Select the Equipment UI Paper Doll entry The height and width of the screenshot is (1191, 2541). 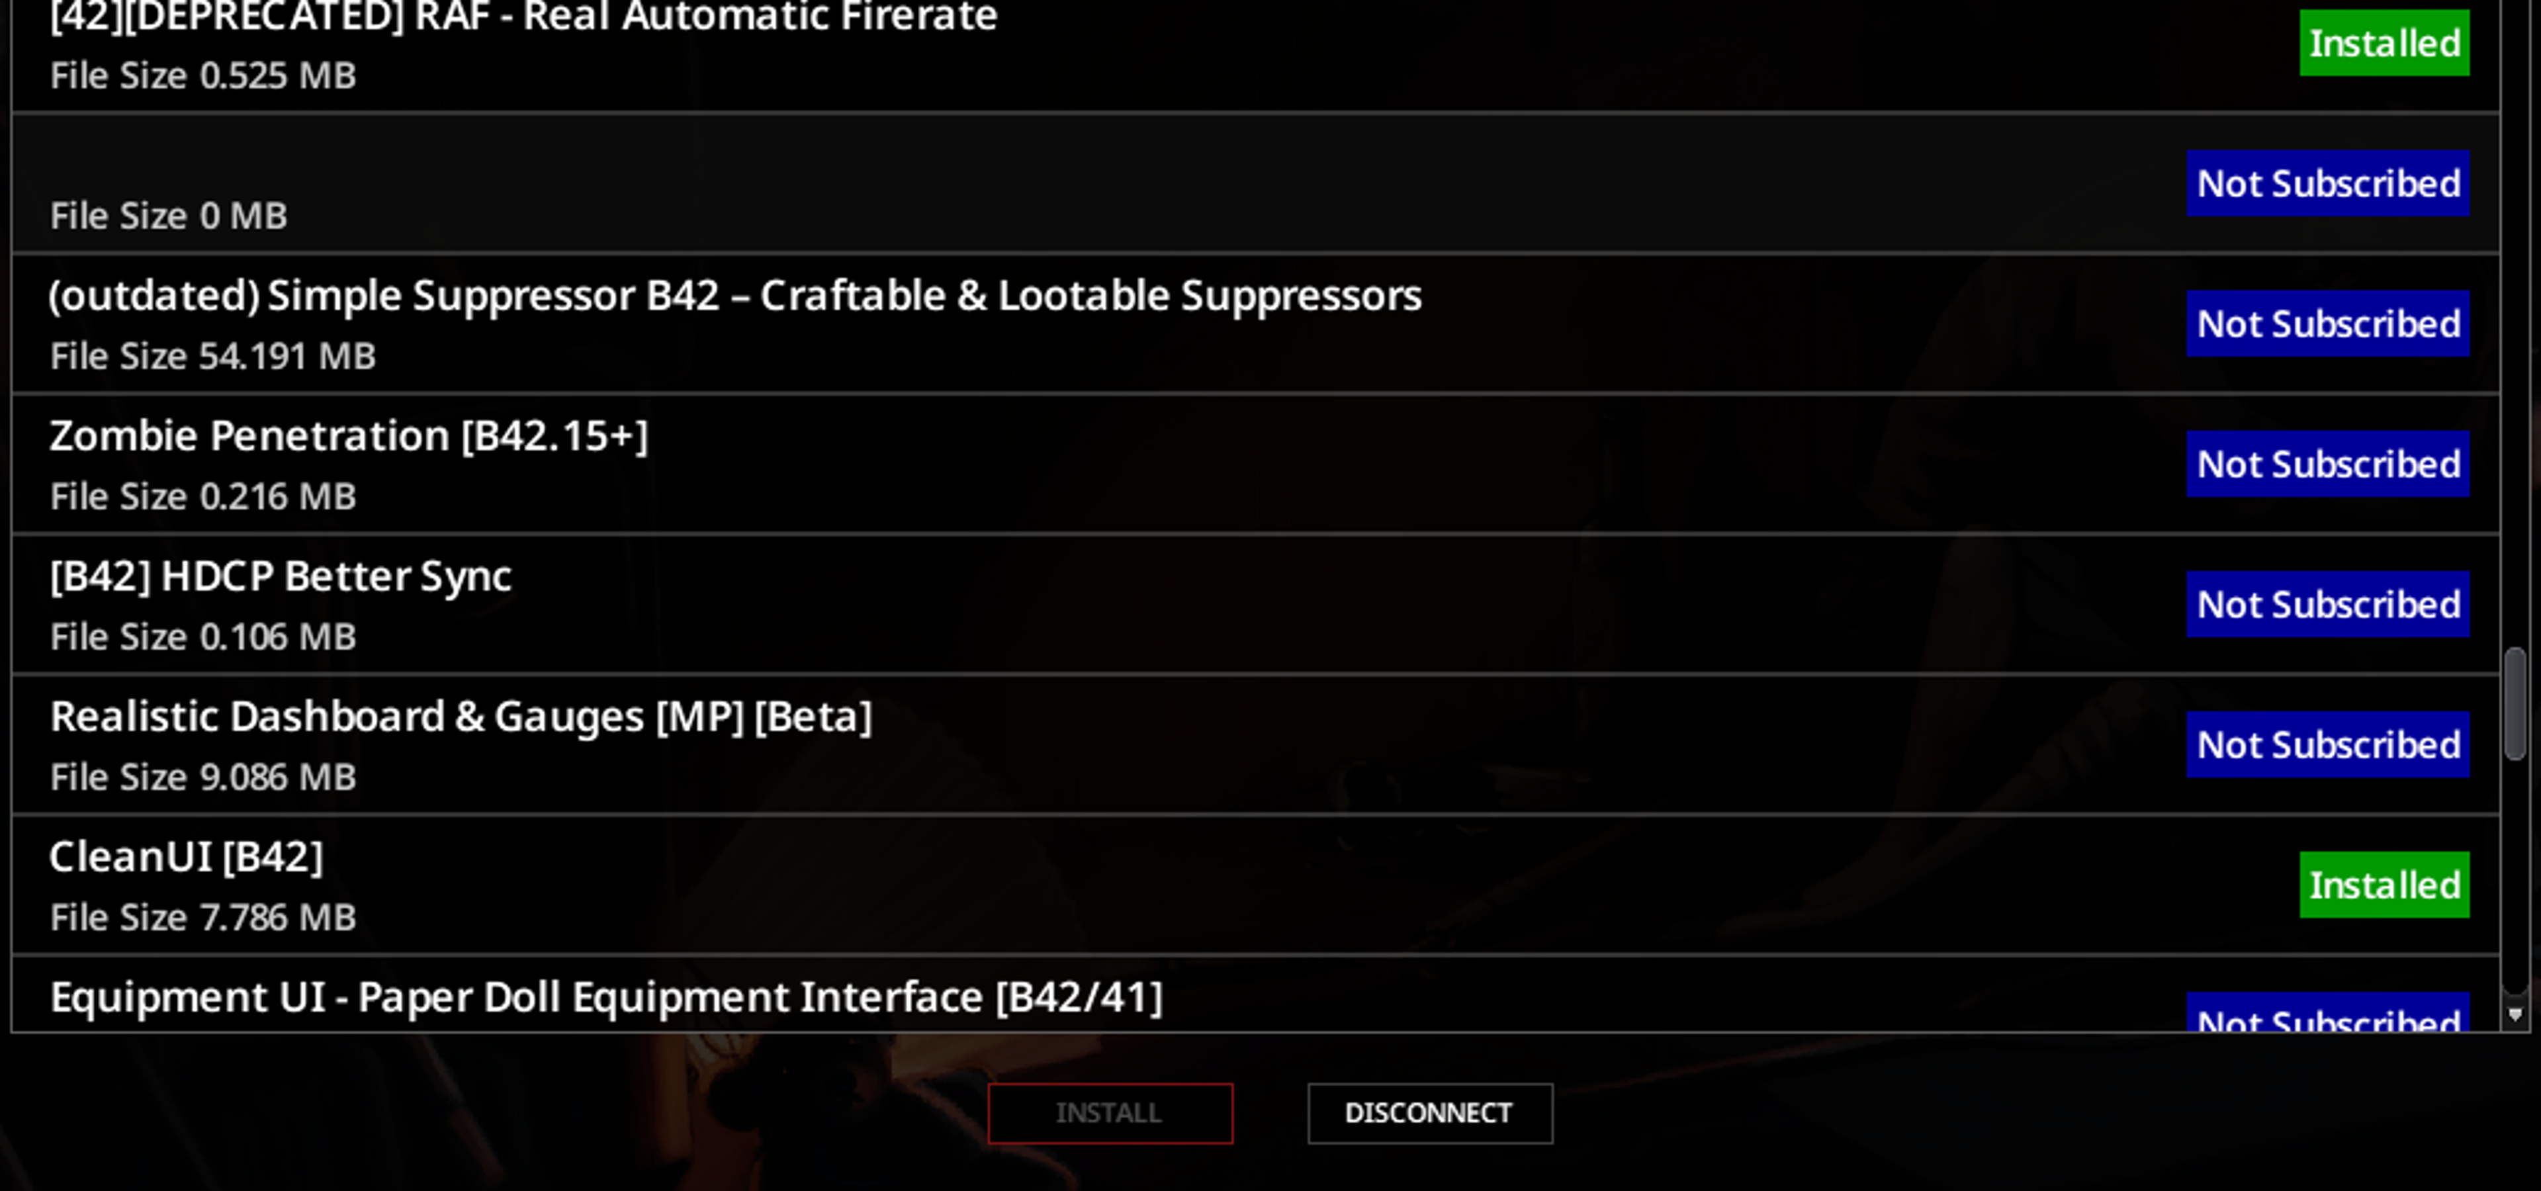click(1255, 994)
